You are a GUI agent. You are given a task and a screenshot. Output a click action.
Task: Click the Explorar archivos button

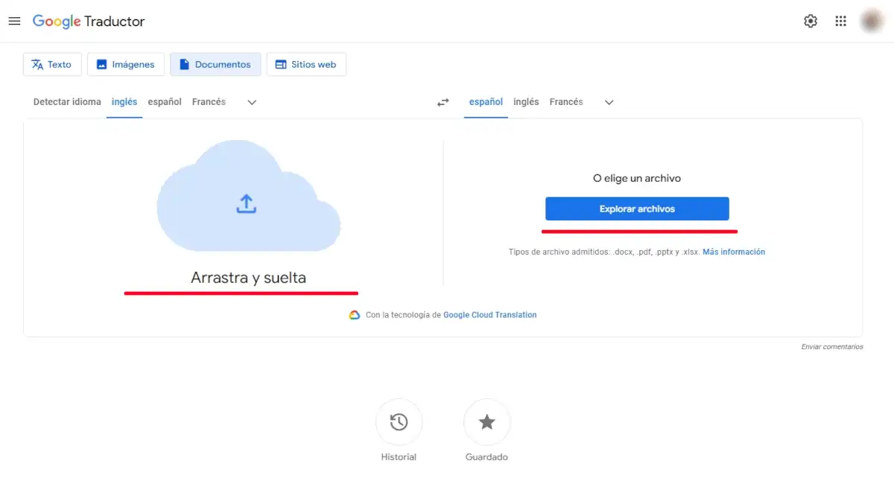tap(637, 209)
